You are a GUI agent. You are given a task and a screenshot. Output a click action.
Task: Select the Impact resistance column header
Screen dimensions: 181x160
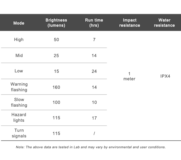tap(129, 23)
